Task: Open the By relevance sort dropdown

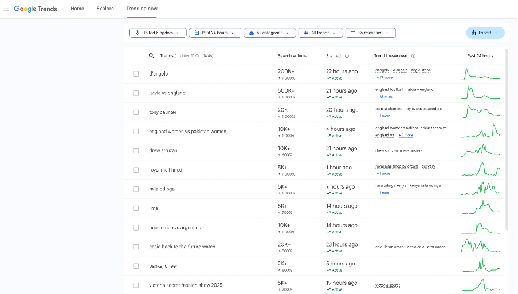Action: (x=370, y=33)
